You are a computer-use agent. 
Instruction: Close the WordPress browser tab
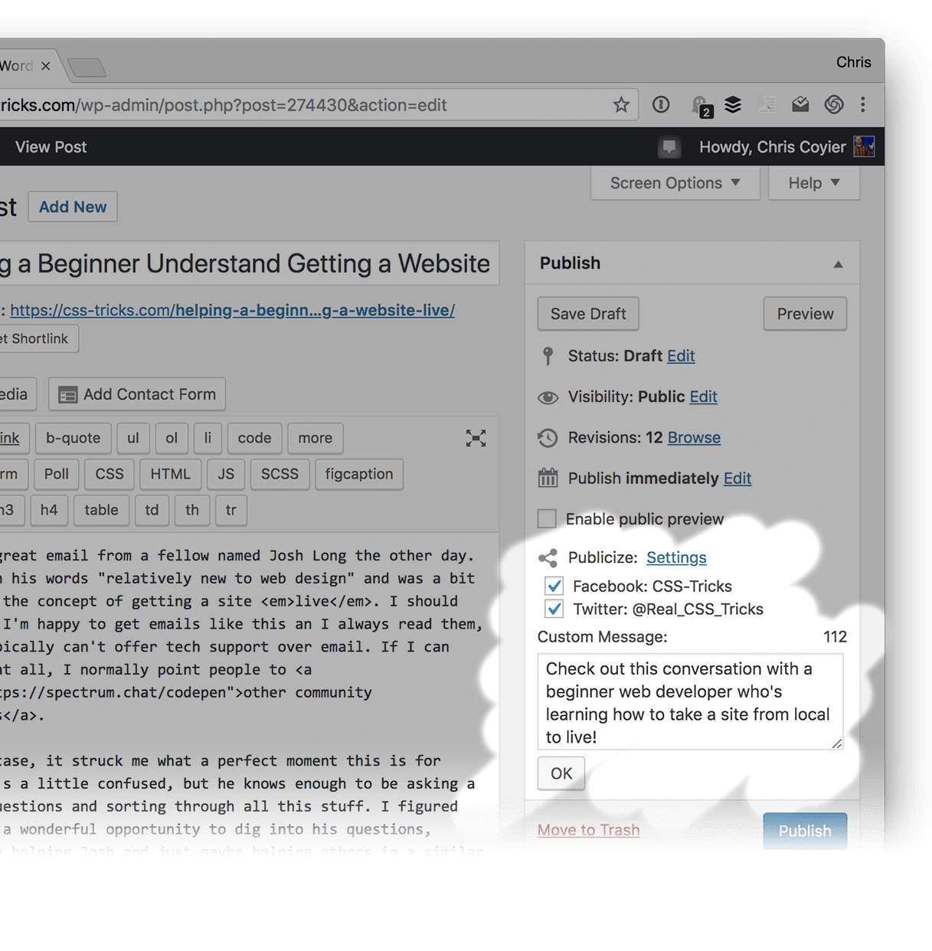click(46, 66)
